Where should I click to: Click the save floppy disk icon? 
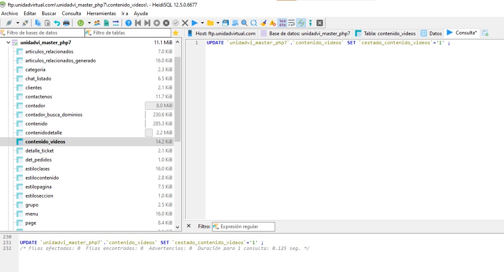click(226, 23)
